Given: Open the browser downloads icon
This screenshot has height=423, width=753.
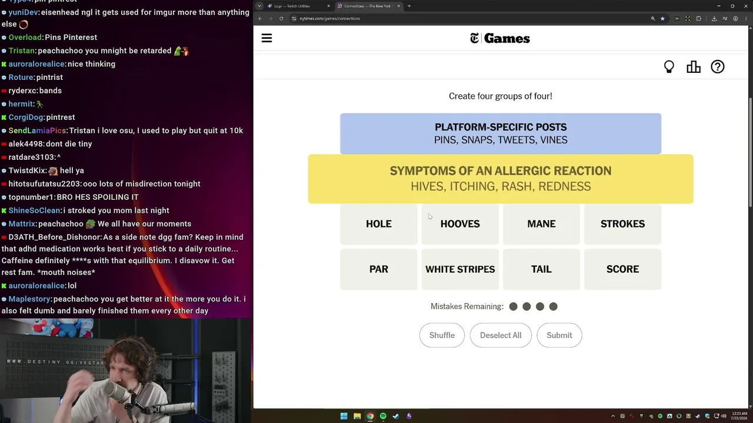Looking at the screenshot, I should (714, 18).
